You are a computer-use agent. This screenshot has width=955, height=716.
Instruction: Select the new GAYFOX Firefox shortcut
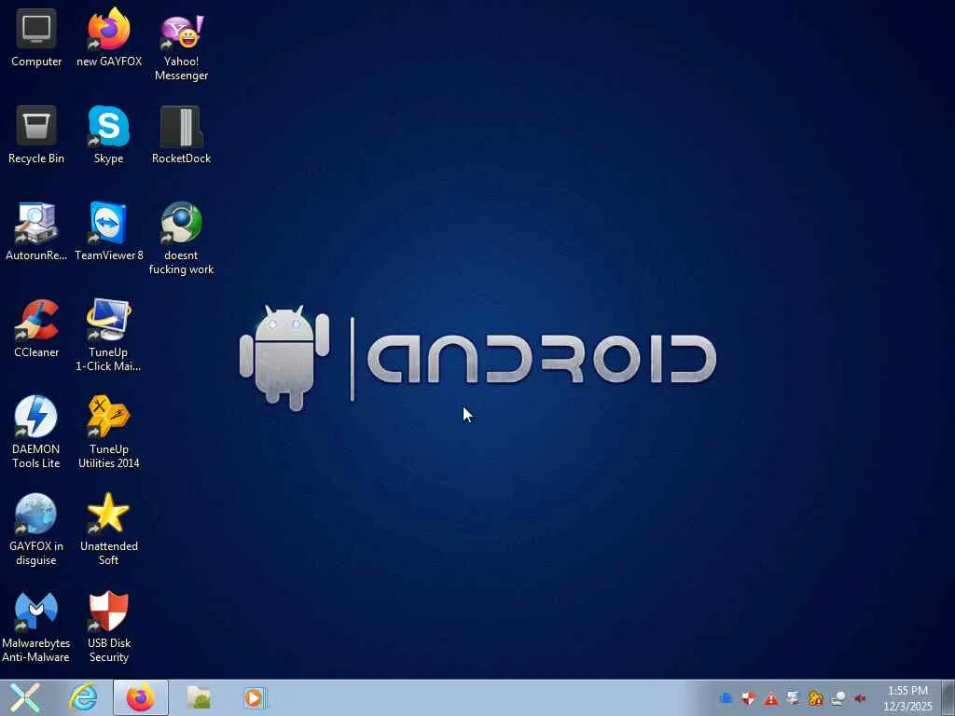coord(109,38)
